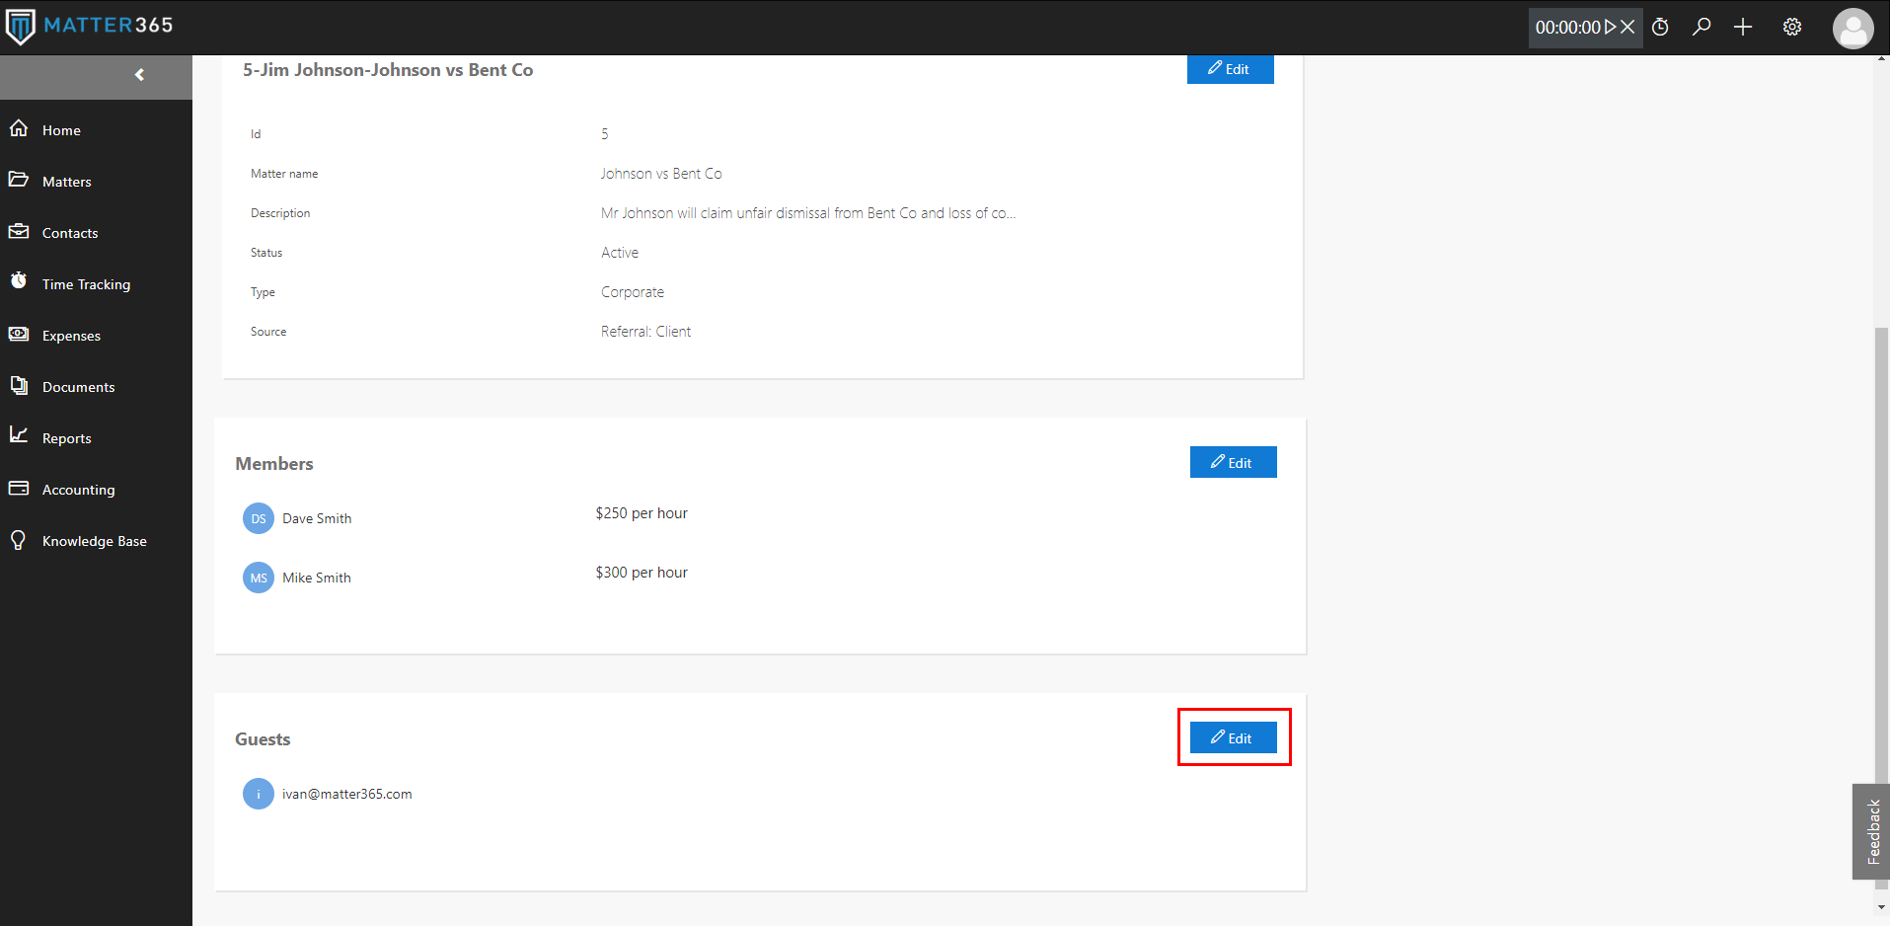Click the guest avatar for ivan@matter365.com

point(259,794)
